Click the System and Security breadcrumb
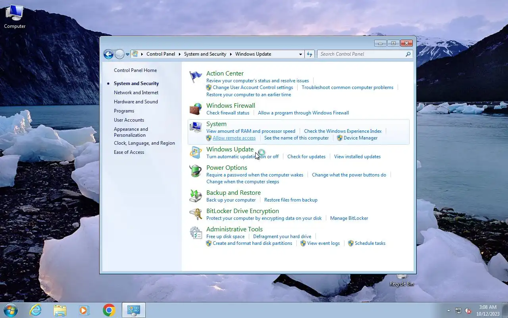Image resolution: width=508 pixels, height=318 pixels. [x=205, y=54]
